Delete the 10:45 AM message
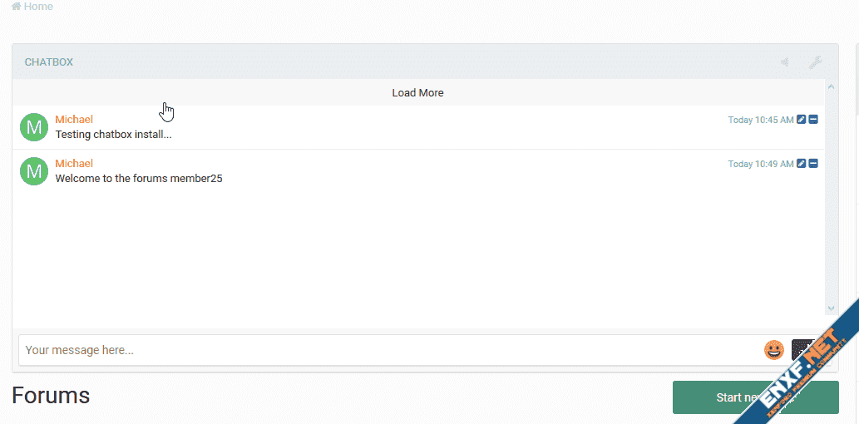 point(813,120)
